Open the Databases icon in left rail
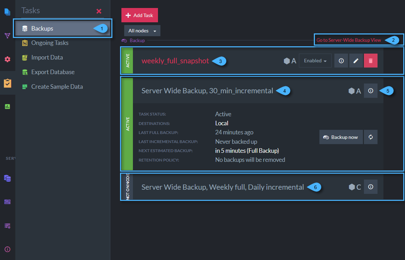Image resolution: width=405 pixels, height=260 pixels. [7, 178]
